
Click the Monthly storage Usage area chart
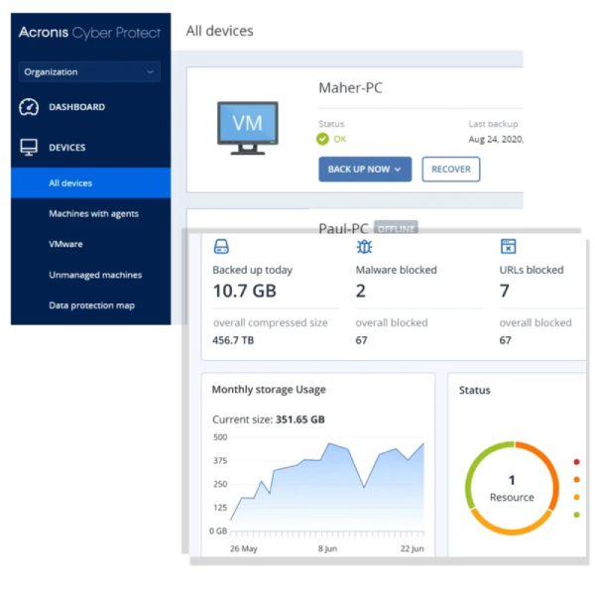327,487
